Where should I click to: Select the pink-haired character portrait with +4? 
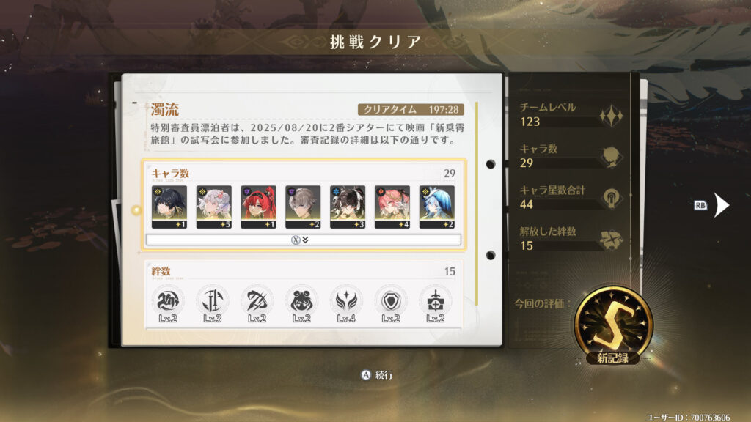click(x=392, y=207)
